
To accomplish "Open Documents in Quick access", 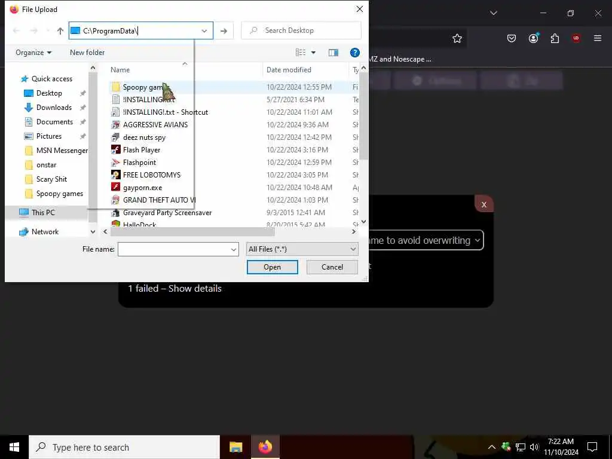I will pos(54,122).
